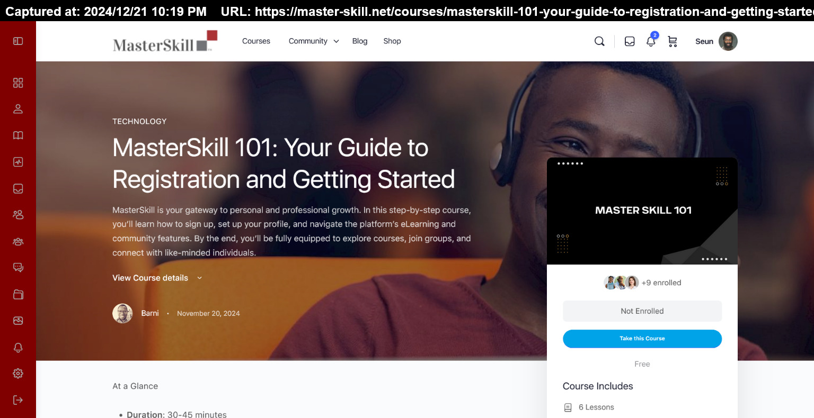Open the notifications bell with badge

pos(651,41)
